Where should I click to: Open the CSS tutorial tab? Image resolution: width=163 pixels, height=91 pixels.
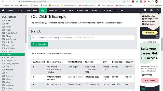[20, 10]
